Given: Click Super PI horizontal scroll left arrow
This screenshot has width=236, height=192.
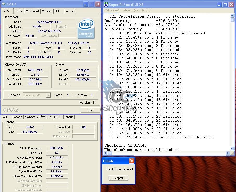Looking at the screenshot, I should point(106,153).
